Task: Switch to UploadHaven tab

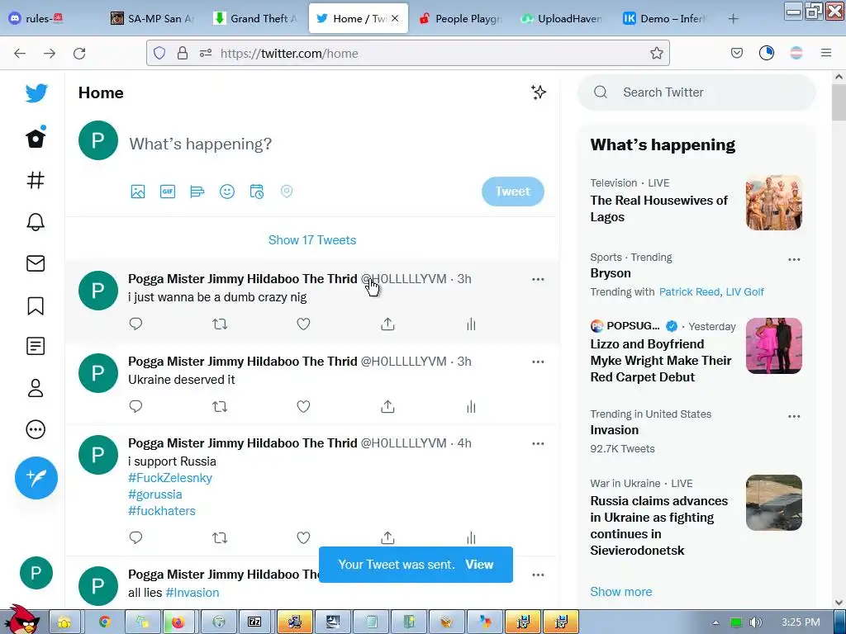Action: pyautogui.click(x=562, y=18)
